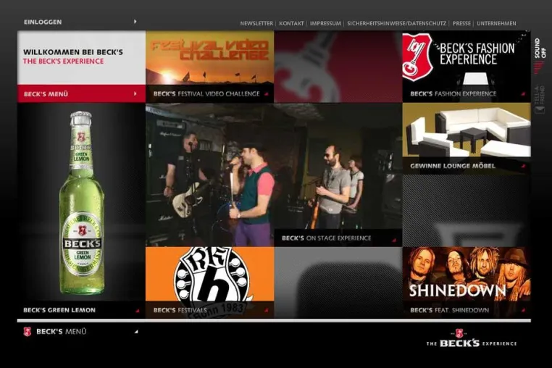Select the Beck's Green Lemon bottle image
The height and width of the screenshot is (368, 552).
pos(82,203)
